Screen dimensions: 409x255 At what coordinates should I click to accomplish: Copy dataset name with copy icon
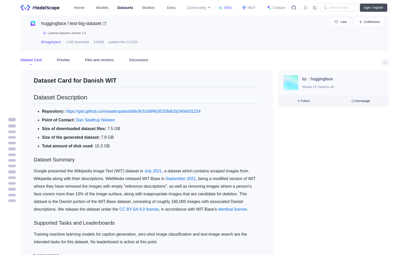105,23
